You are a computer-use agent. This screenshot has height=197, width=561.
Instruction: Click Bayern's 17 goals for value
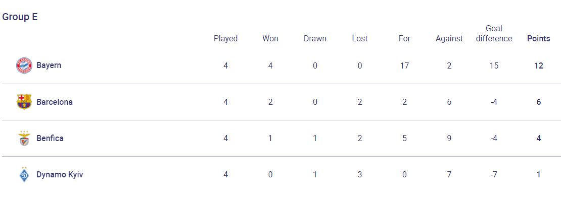click(x=404, y=65)
